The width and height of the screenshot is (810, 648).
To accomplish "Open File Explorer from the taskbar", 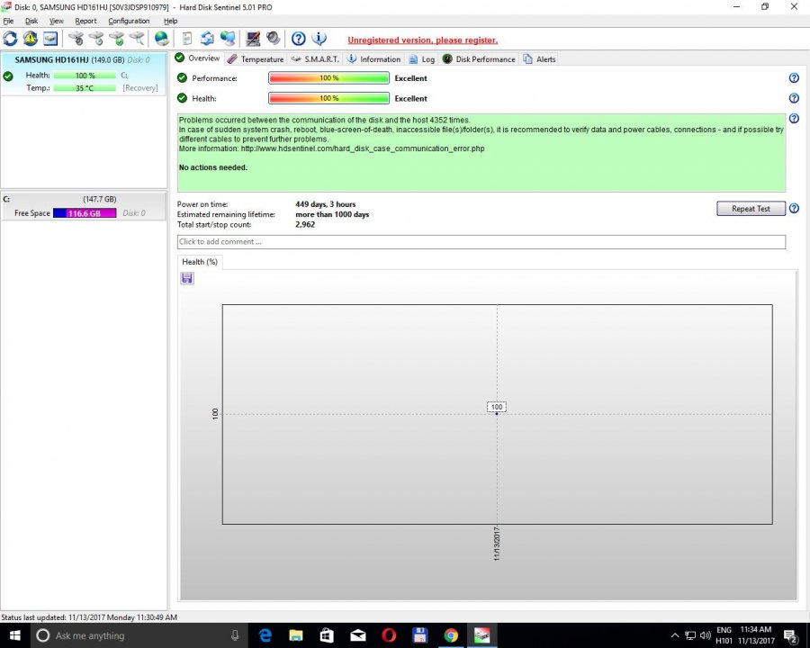I will [x=296, y=635].
